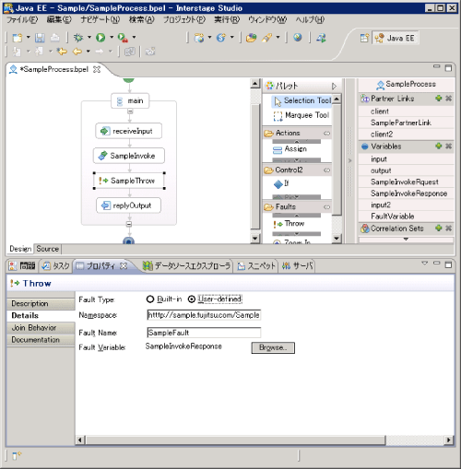Click the Open Perspective icon
The width and height of the screenshot is (461, 469).
coord(364,38)
